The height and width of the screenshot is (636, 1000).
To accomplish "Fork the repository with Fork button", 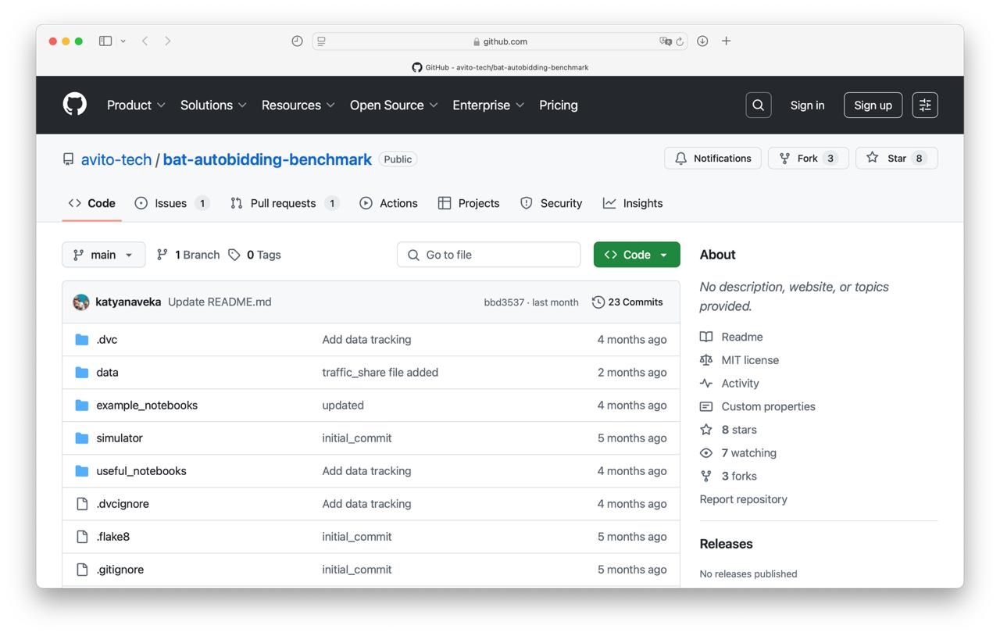I will tap(809, 158).
